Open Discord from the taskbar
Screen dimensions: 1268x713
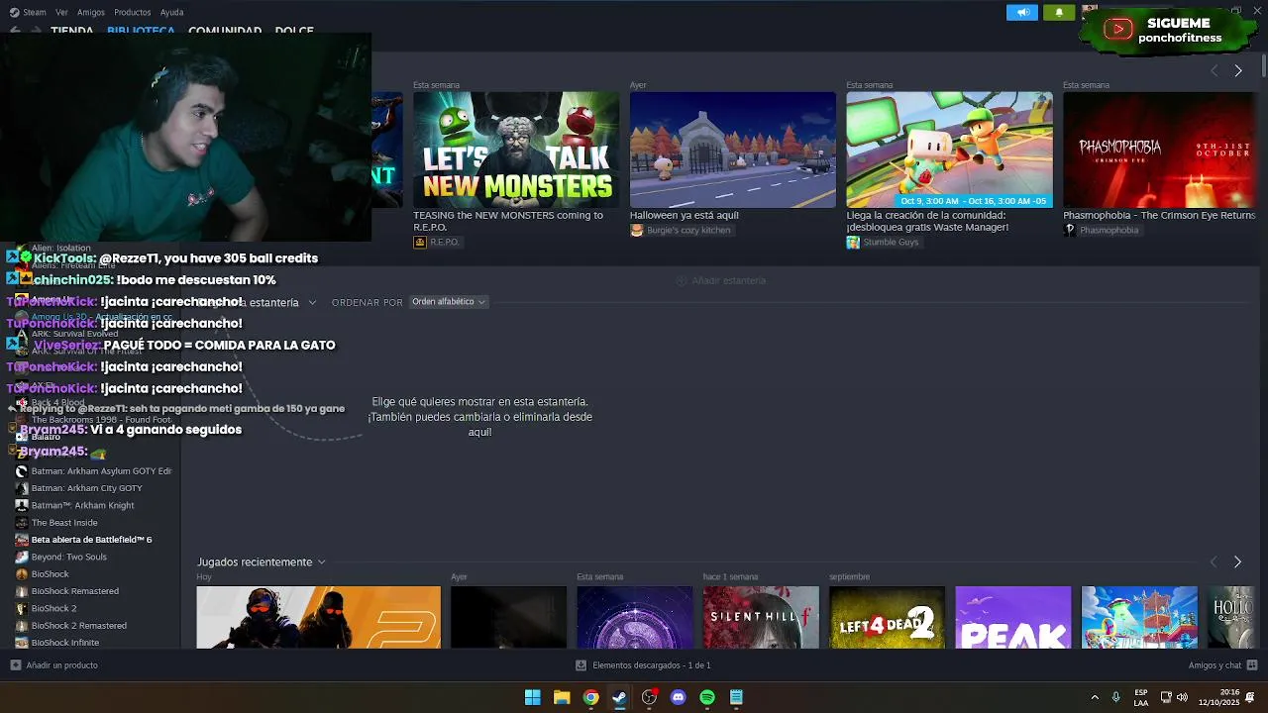[678, 697]
